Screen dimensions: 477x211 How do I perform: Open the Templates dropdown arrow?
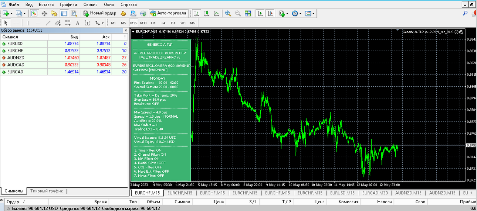pos(314,13)
